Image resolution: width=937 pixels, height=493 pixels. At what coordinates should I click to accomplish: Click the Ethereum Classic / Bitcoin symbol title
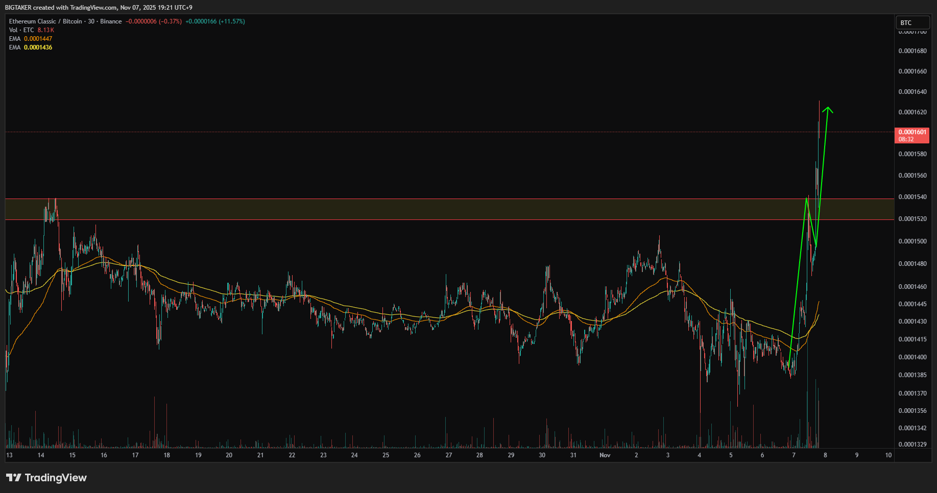coord(45,21)
